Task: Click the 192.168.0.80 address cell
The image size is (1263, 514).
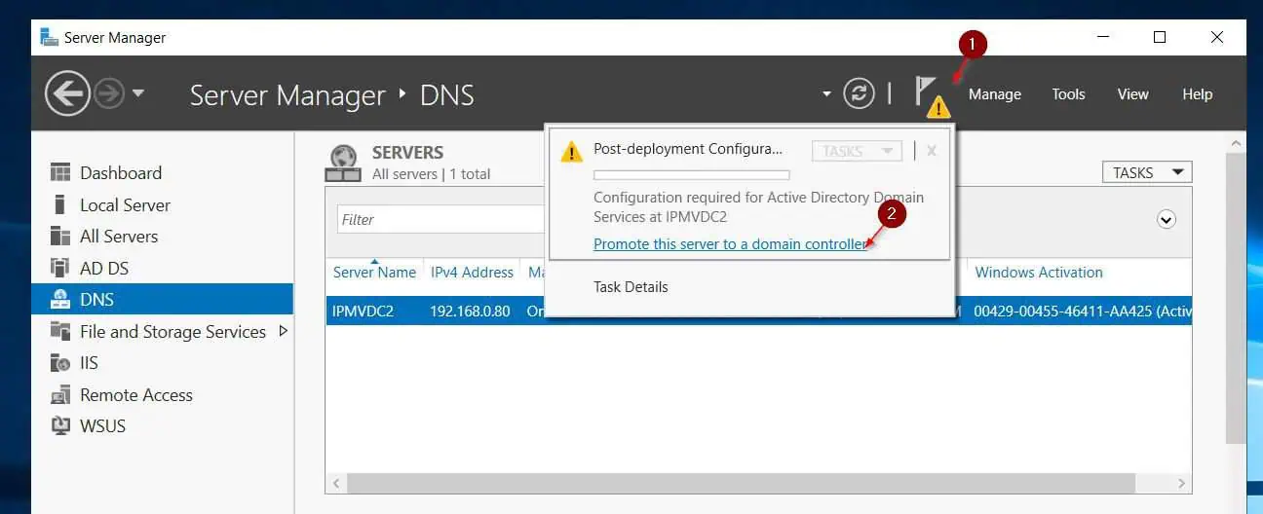Action: click(470, 312)
